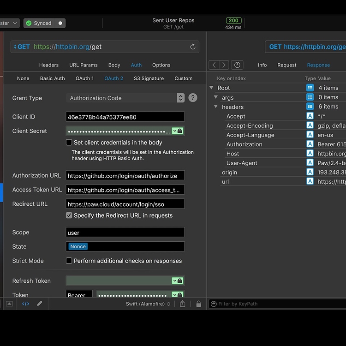Select the OAuth 1 auth type
The height and width of the screenshot is (346, 346).
(x=84, y=78)
